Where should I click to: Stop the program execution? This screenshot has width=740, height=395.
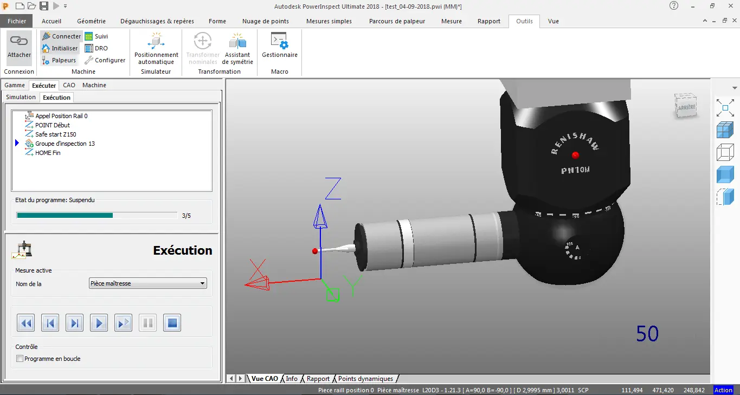point(172,323)
